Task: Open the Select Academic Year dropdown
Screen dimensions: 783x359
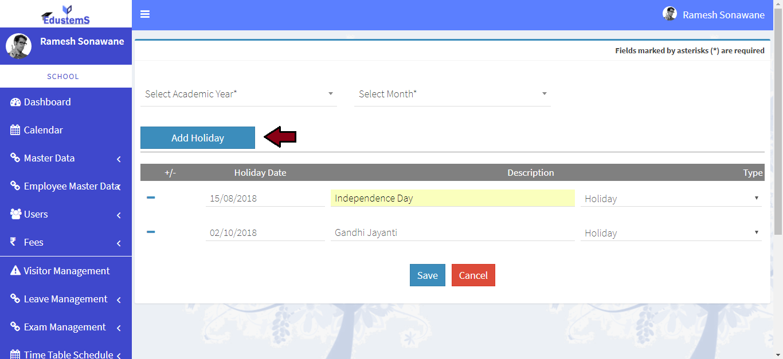Action: tap(238, 94)
